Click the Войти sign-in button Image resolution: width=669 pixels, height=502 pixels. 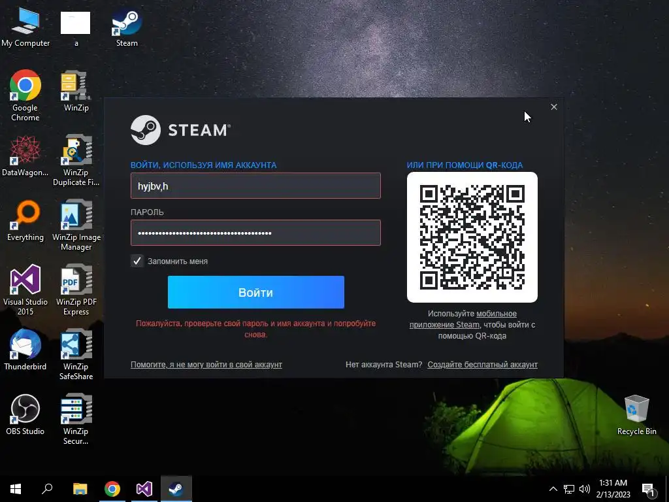(256, 292)
